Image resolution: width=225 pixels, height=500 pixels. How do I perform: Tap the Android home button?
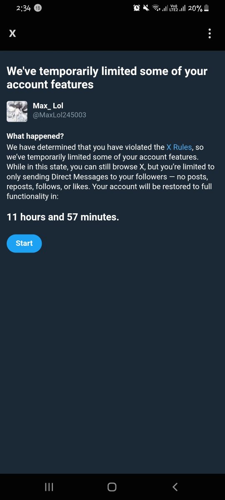pos(112,487)
